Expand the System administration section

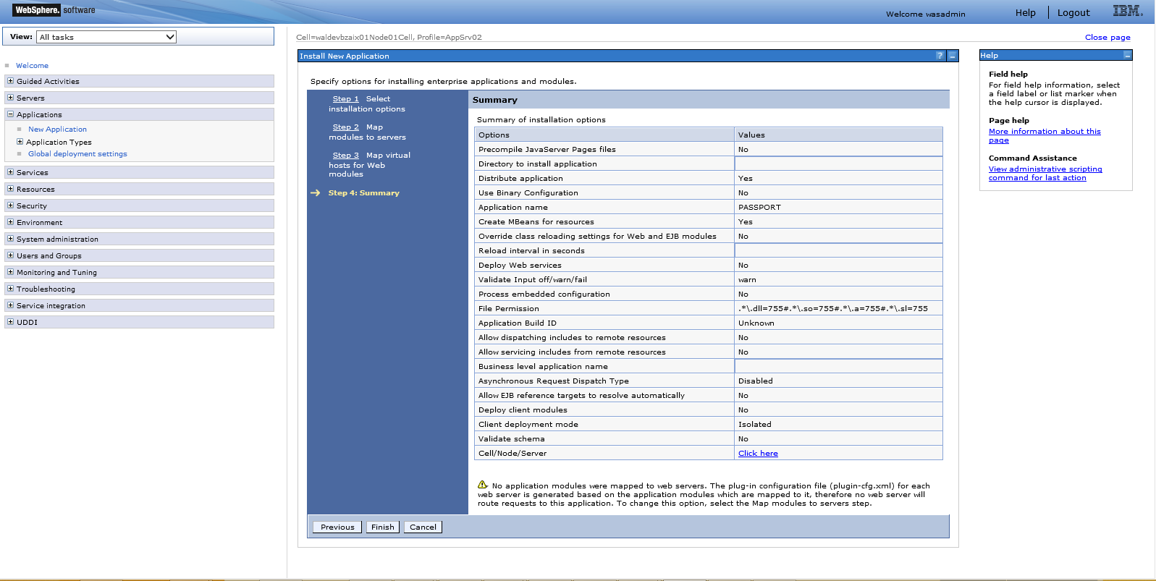pos(10,239)
